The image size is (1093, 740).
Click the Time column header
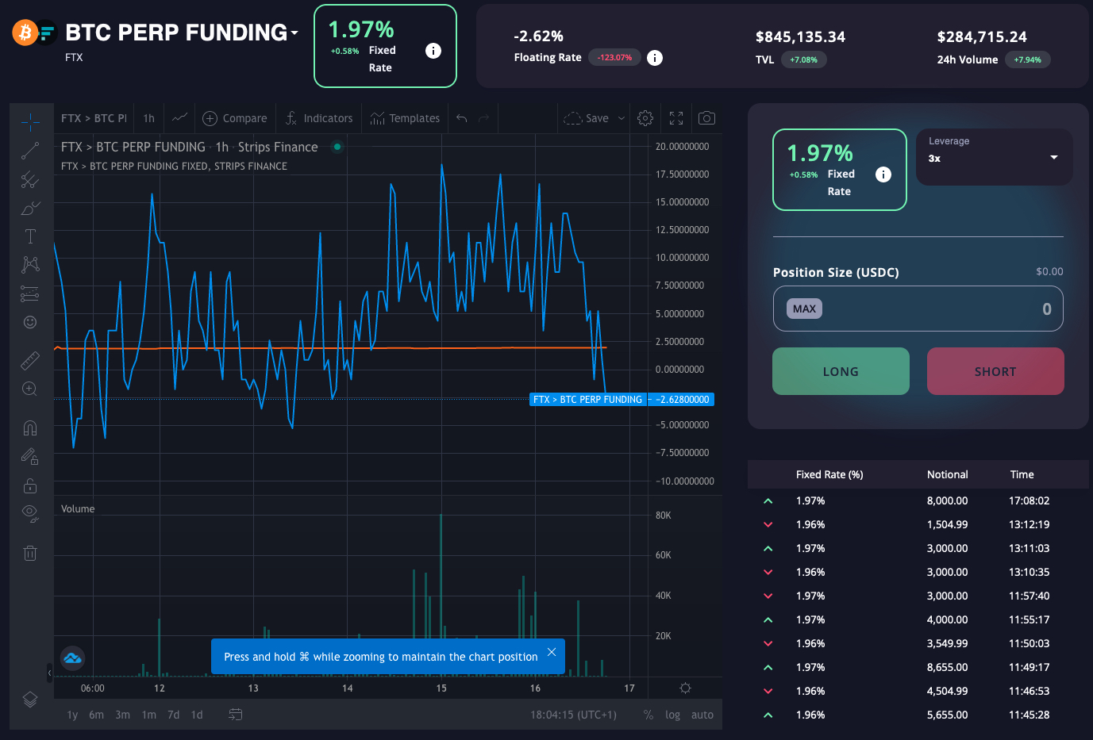[1022, 474]
